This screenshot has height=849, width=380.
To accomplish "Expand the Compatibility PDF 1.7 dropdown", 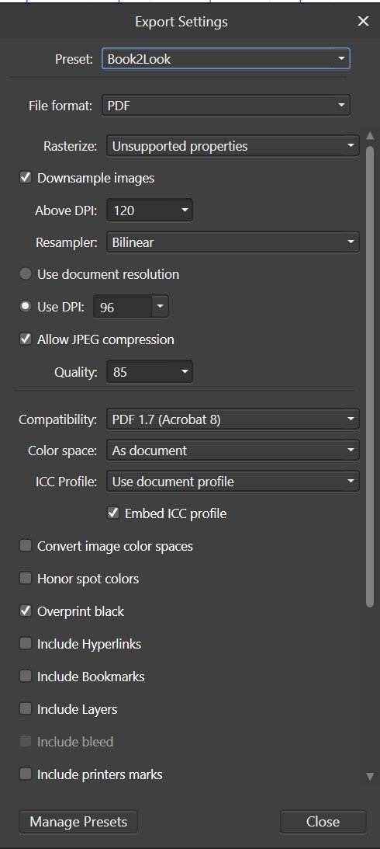I will (x=233, y=419).
